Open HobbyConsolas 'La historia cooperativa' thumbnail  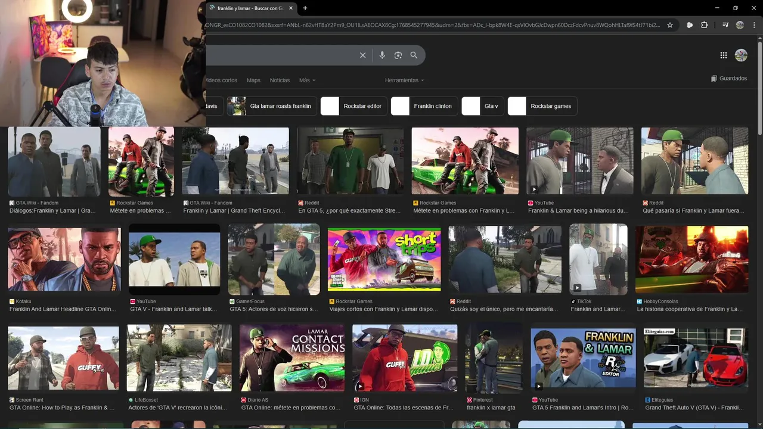[x=691, y=259]
